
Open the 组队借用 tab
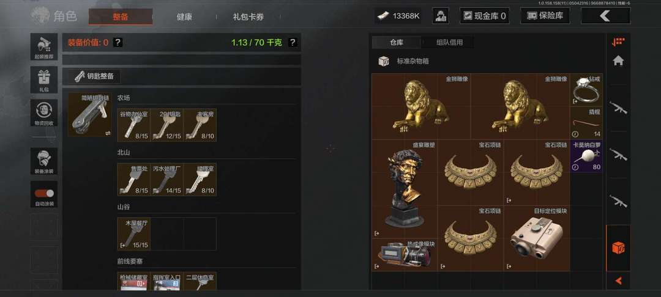click(449, 42)
